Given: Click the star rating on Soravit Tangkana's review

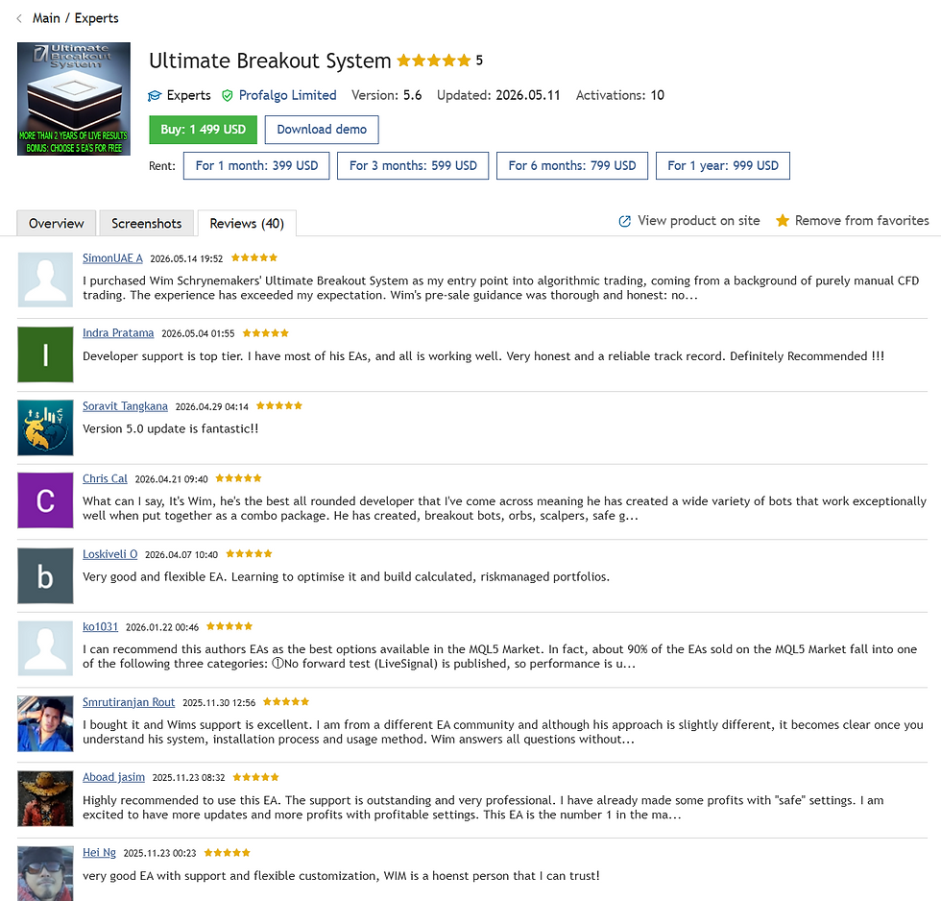Looking at the screenshot, I should 279,405.
